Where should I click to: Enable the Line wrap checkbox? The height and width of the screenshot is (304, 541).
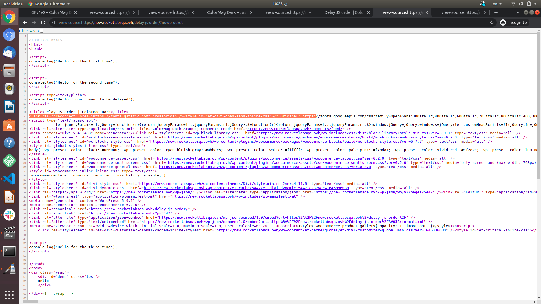pos(41,31)
